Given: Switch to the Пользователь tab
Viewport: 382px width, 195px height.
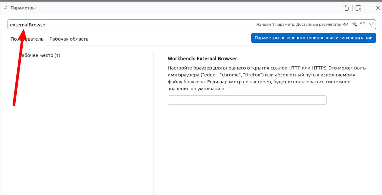Looking at the screenshot, I should [x=27, y=39].
